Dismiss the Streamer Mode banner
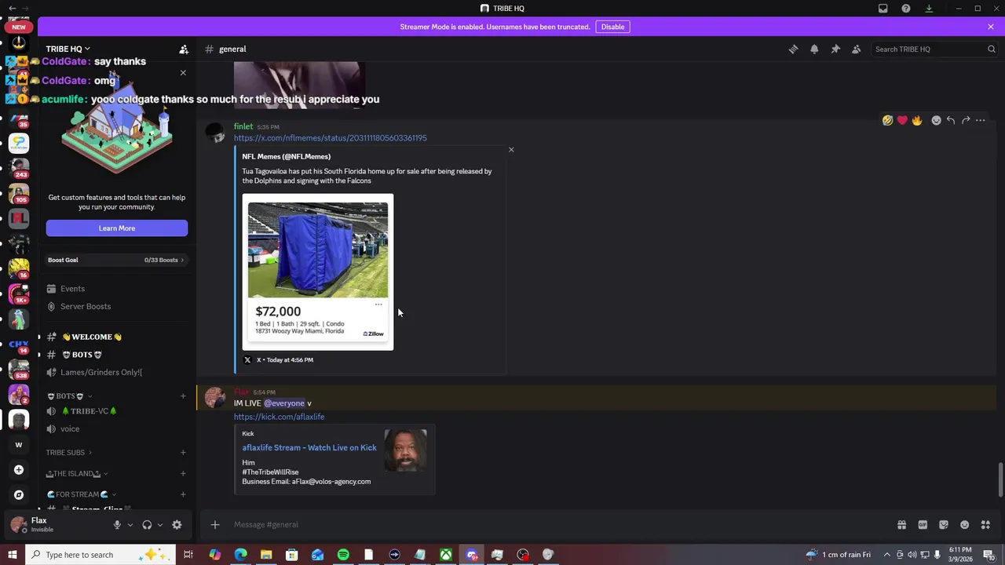 (x=991, y=27)
